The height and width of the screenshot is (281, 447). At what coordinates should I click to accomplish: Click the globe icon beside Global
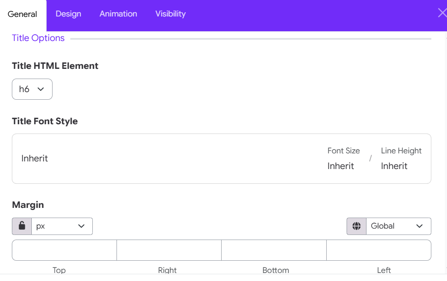357,226
